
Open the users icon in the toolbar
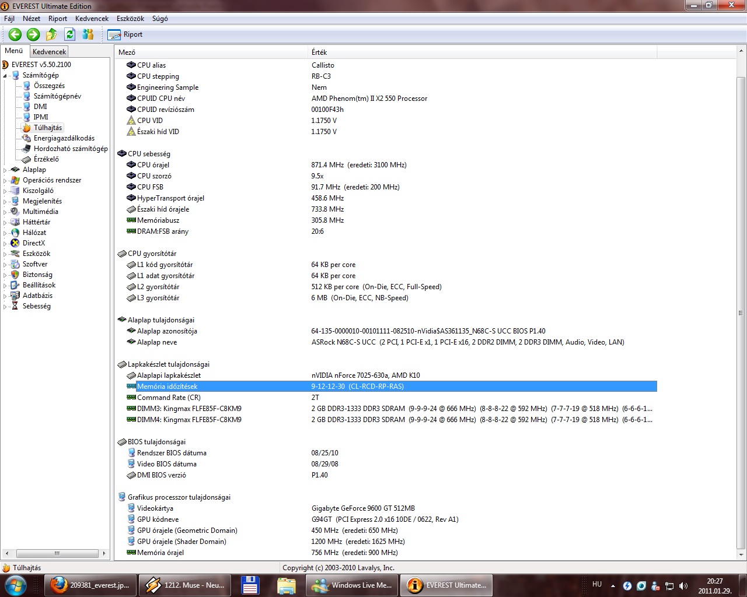click(x=88, y=34)
